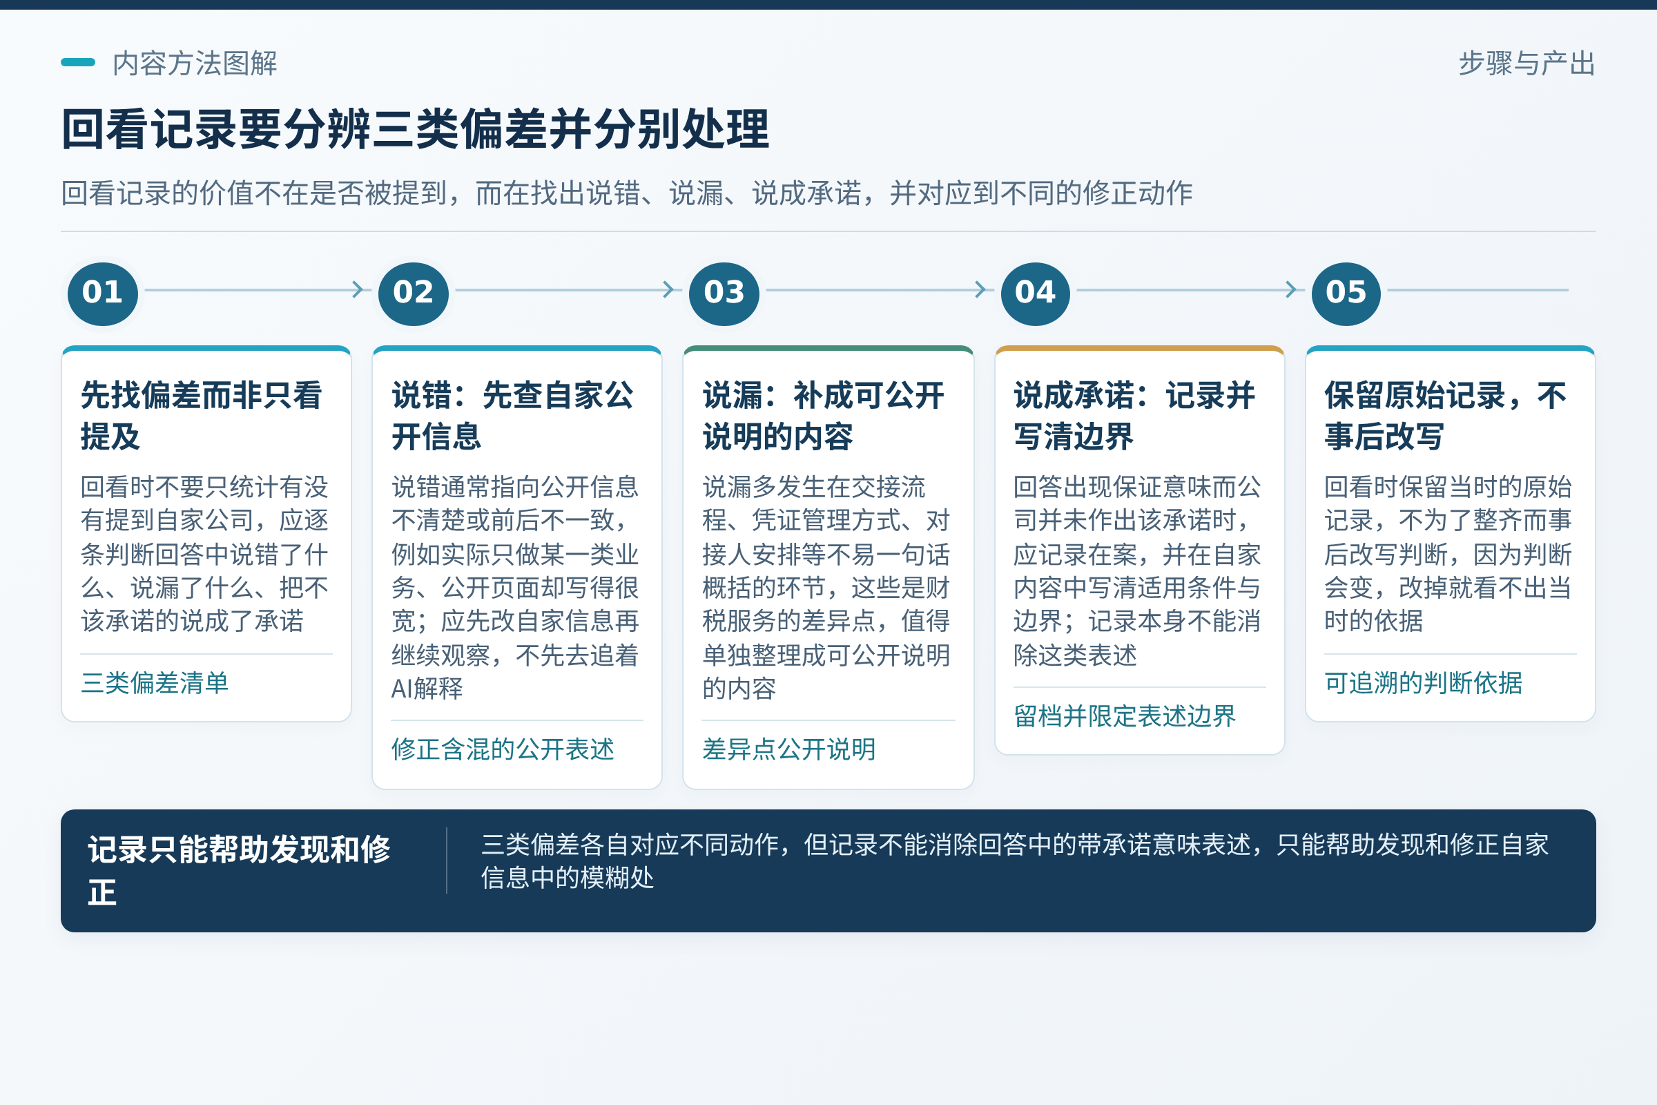Select card heading 说漏：补成可公开说明的内容

(x=824, y=416)
